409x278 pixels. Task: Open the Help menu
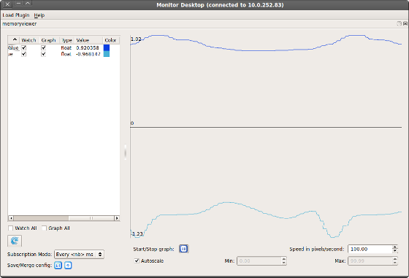click(39, 15)
